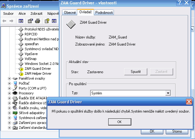Viewport: 195px width, 139px height.
Task: Open the Soubor menu
Action: (x=8, y=14)
